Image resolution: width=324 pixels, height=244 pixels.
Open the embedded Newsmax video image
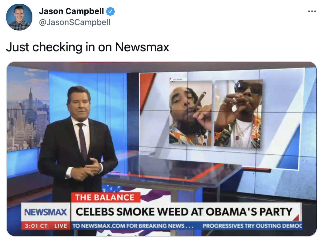162,149
